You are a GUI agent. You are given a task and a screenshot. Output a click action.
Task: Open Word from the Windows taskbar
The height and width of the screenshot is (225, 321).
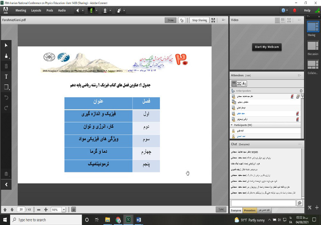[139, 220]
